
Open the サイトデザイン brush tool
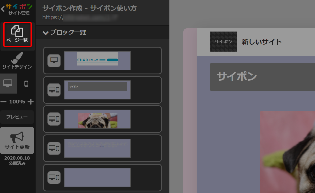click(x=17, y=61)
